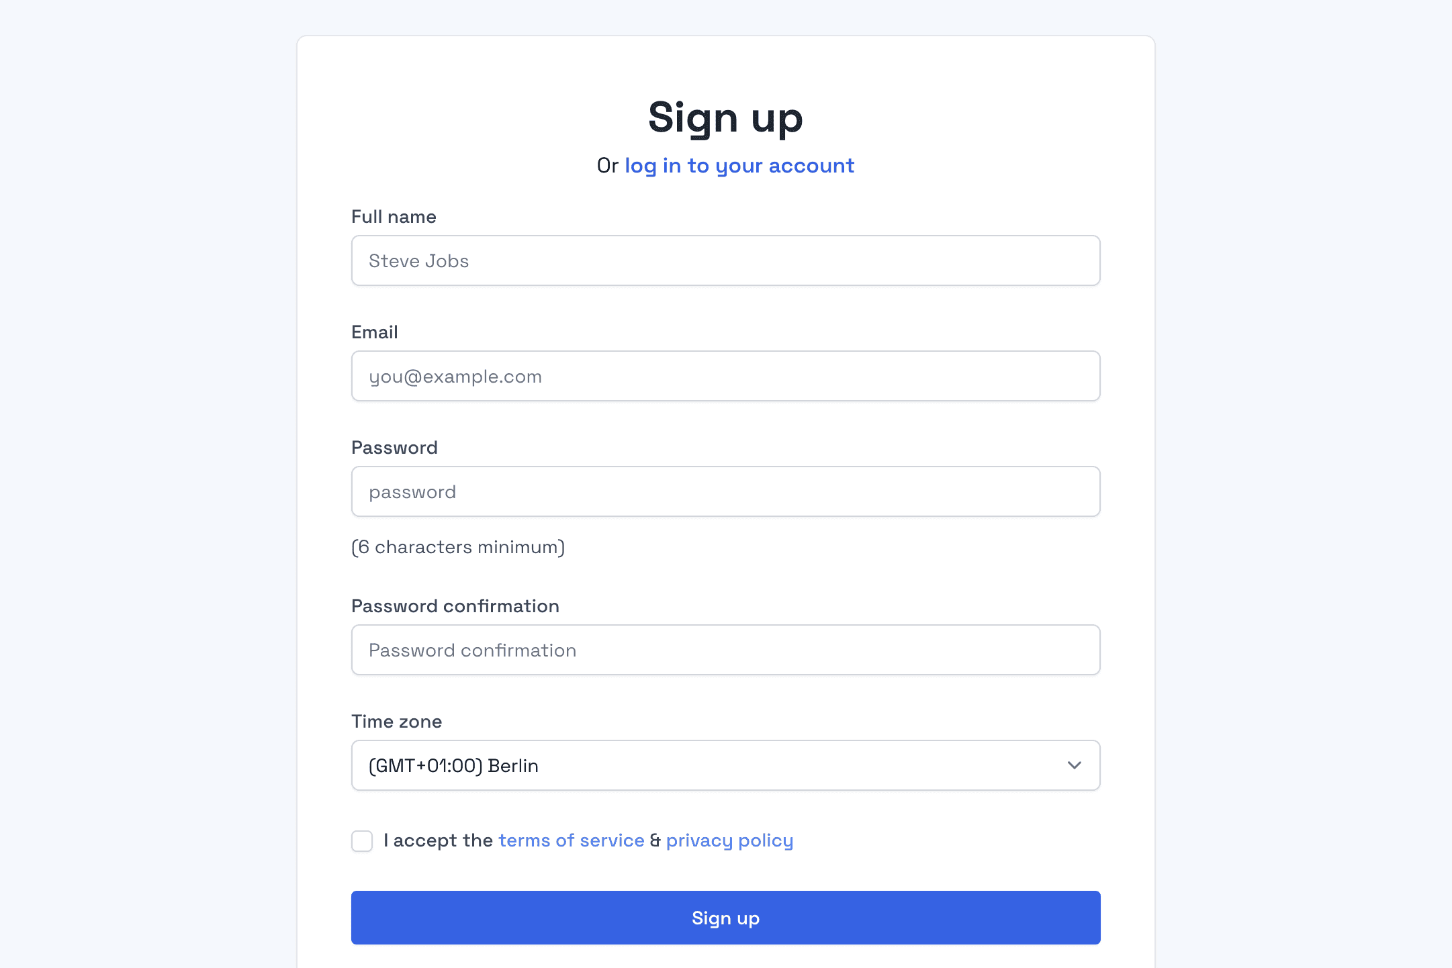Click the '(6 characters minimum)' hint text
The image size is (1452, 968).
click(458, 547)
